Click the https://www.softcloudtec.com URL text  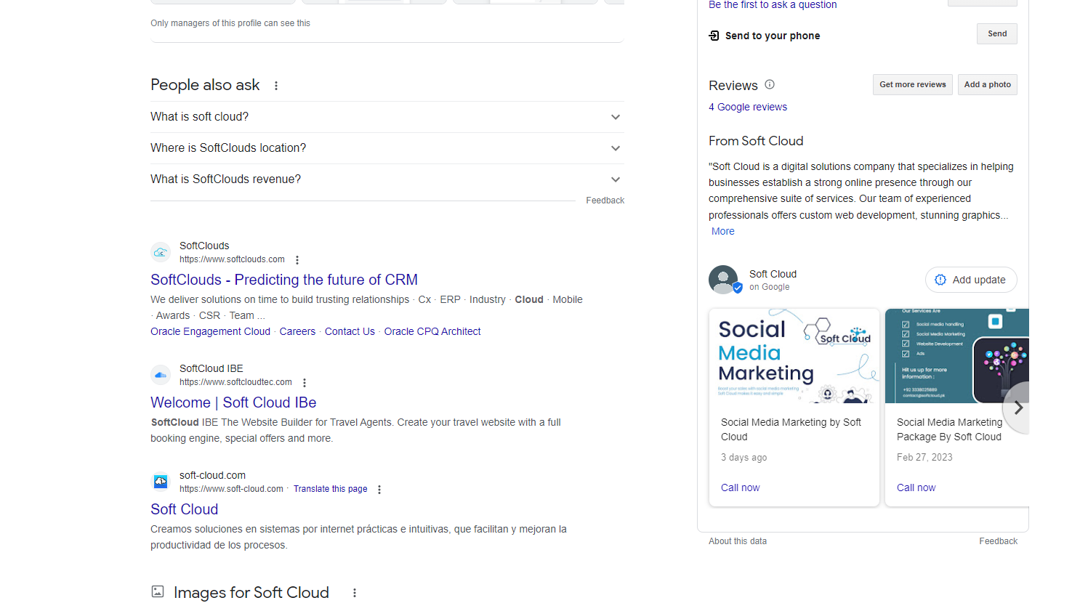pyautogui.click(x=235, y=382)
